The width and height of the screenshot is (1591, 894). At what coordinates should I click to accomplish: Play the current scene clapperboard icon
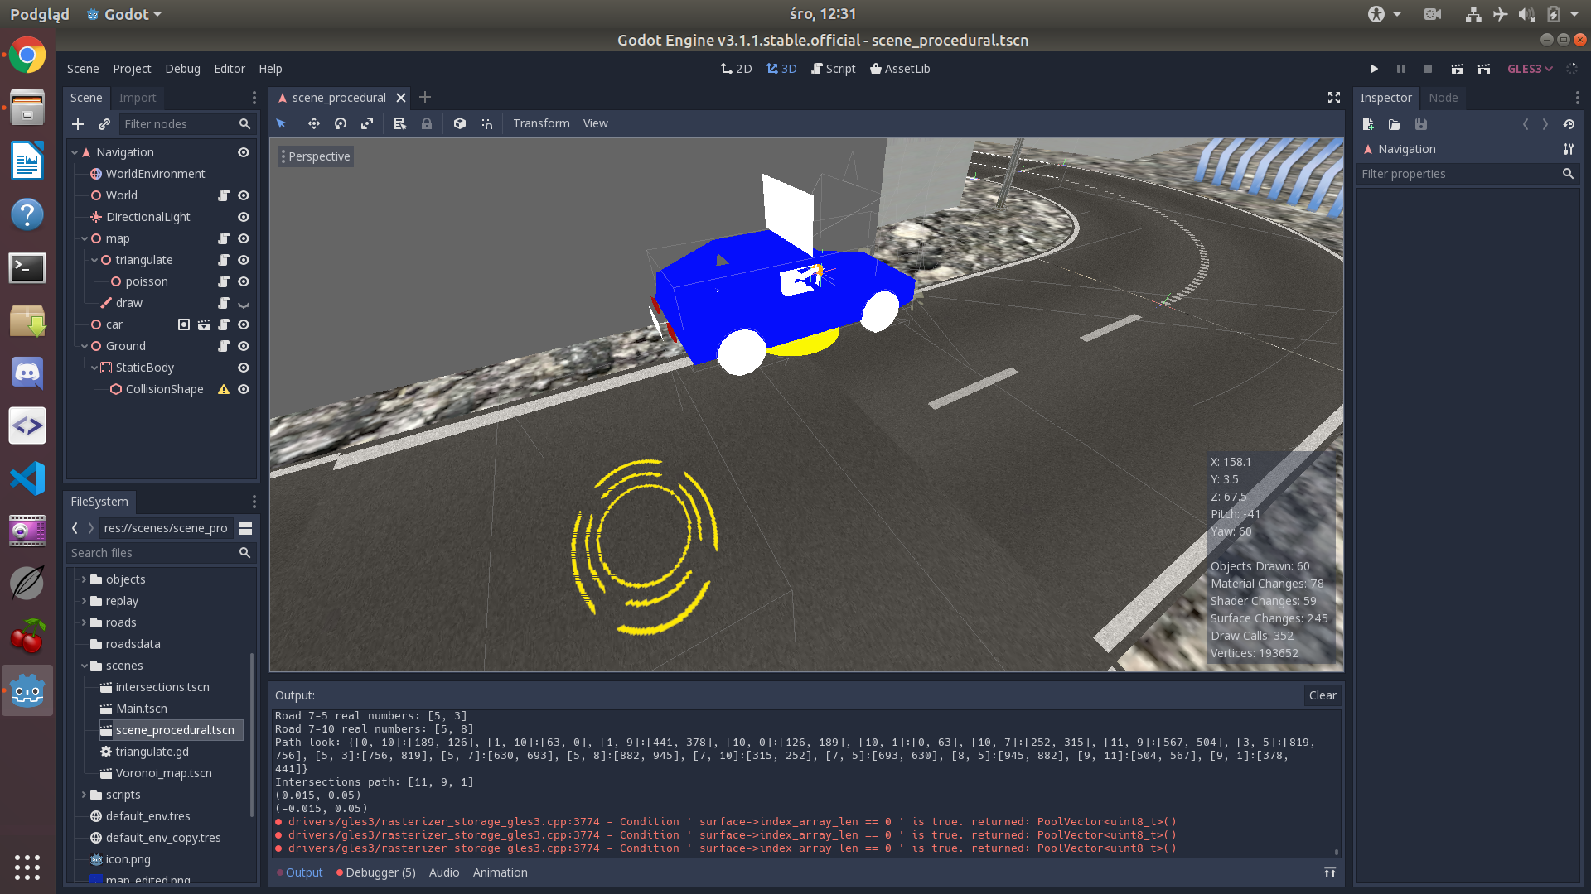point(1458,69)
